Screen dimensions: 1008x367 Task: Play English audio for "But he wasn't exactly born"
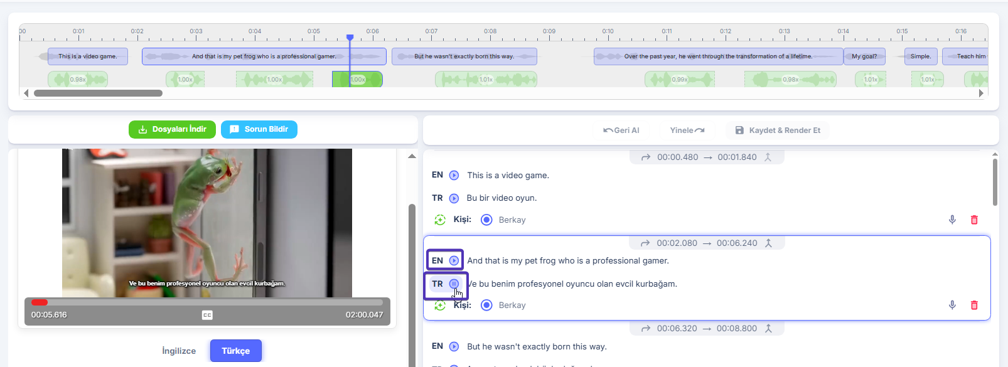click(x=454, y=346)
